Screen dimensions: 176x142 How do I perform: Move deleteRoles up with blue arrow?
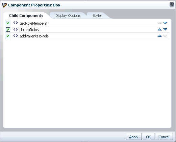159,29
